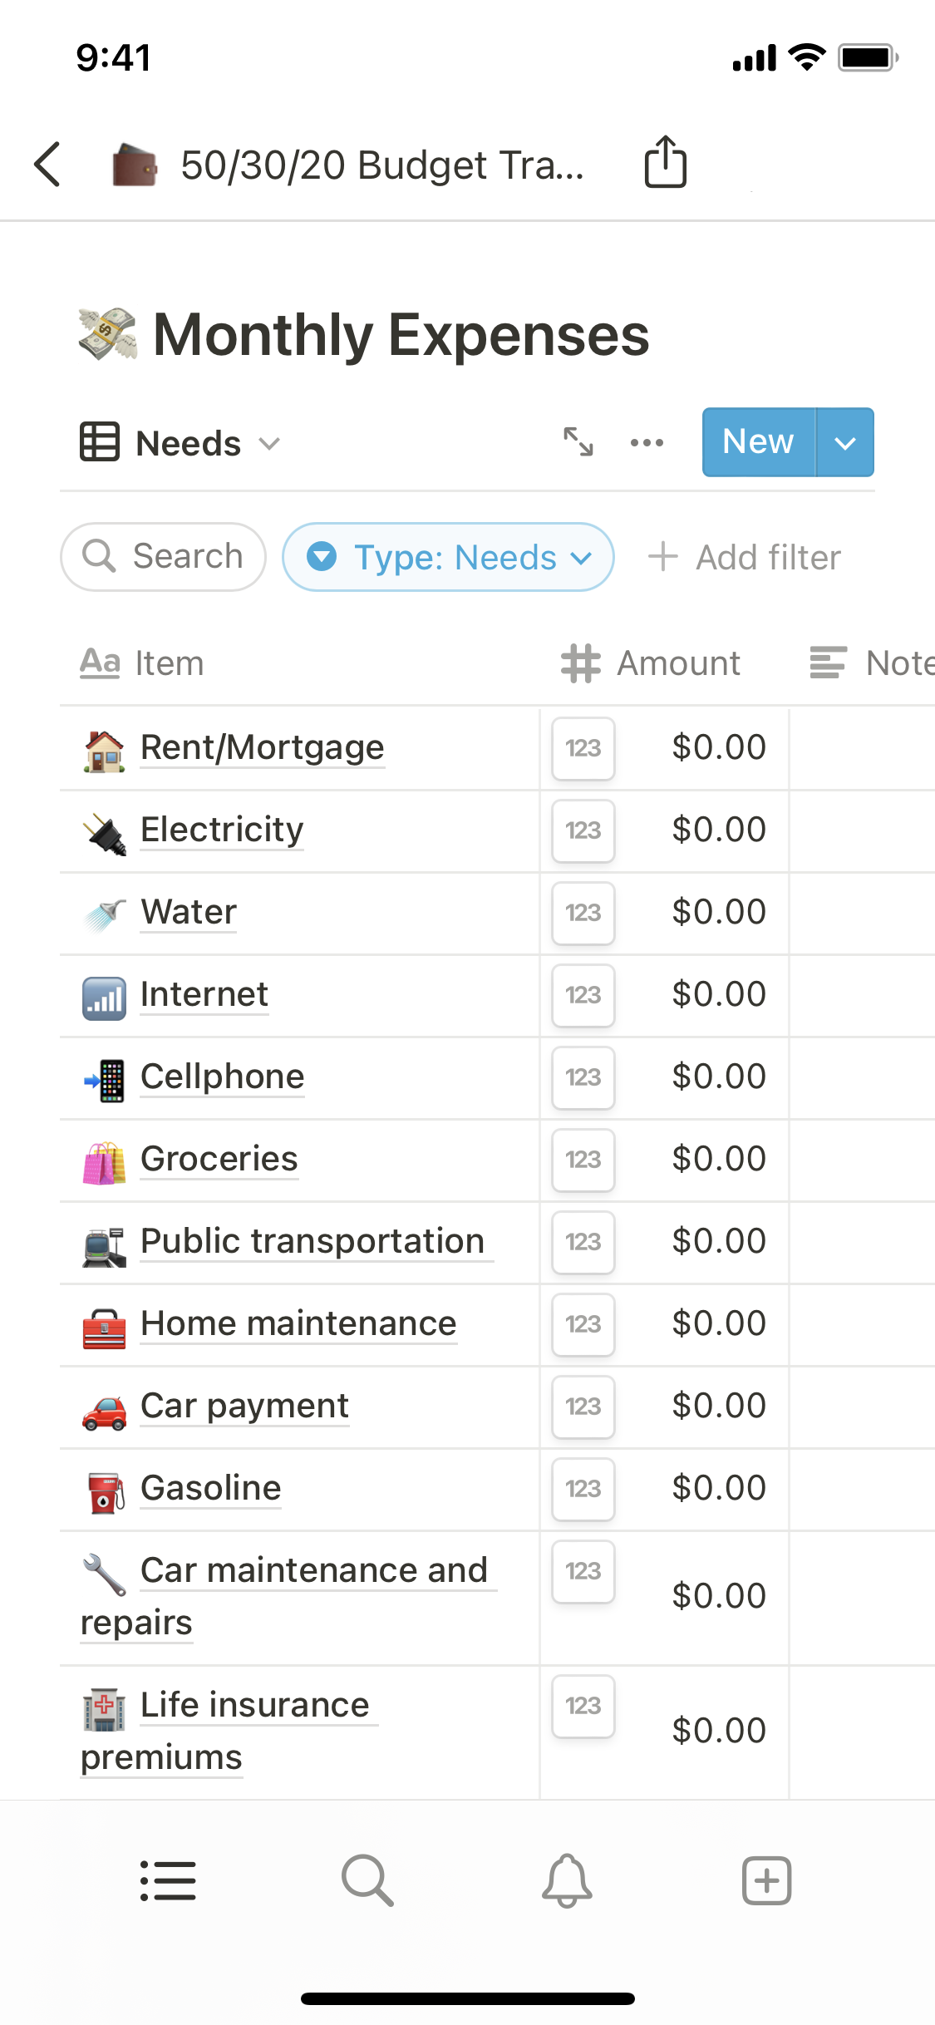This screenshot has height=2025, width=935.
Task: Tap the Search field above the table
Action: pos(163,557)
